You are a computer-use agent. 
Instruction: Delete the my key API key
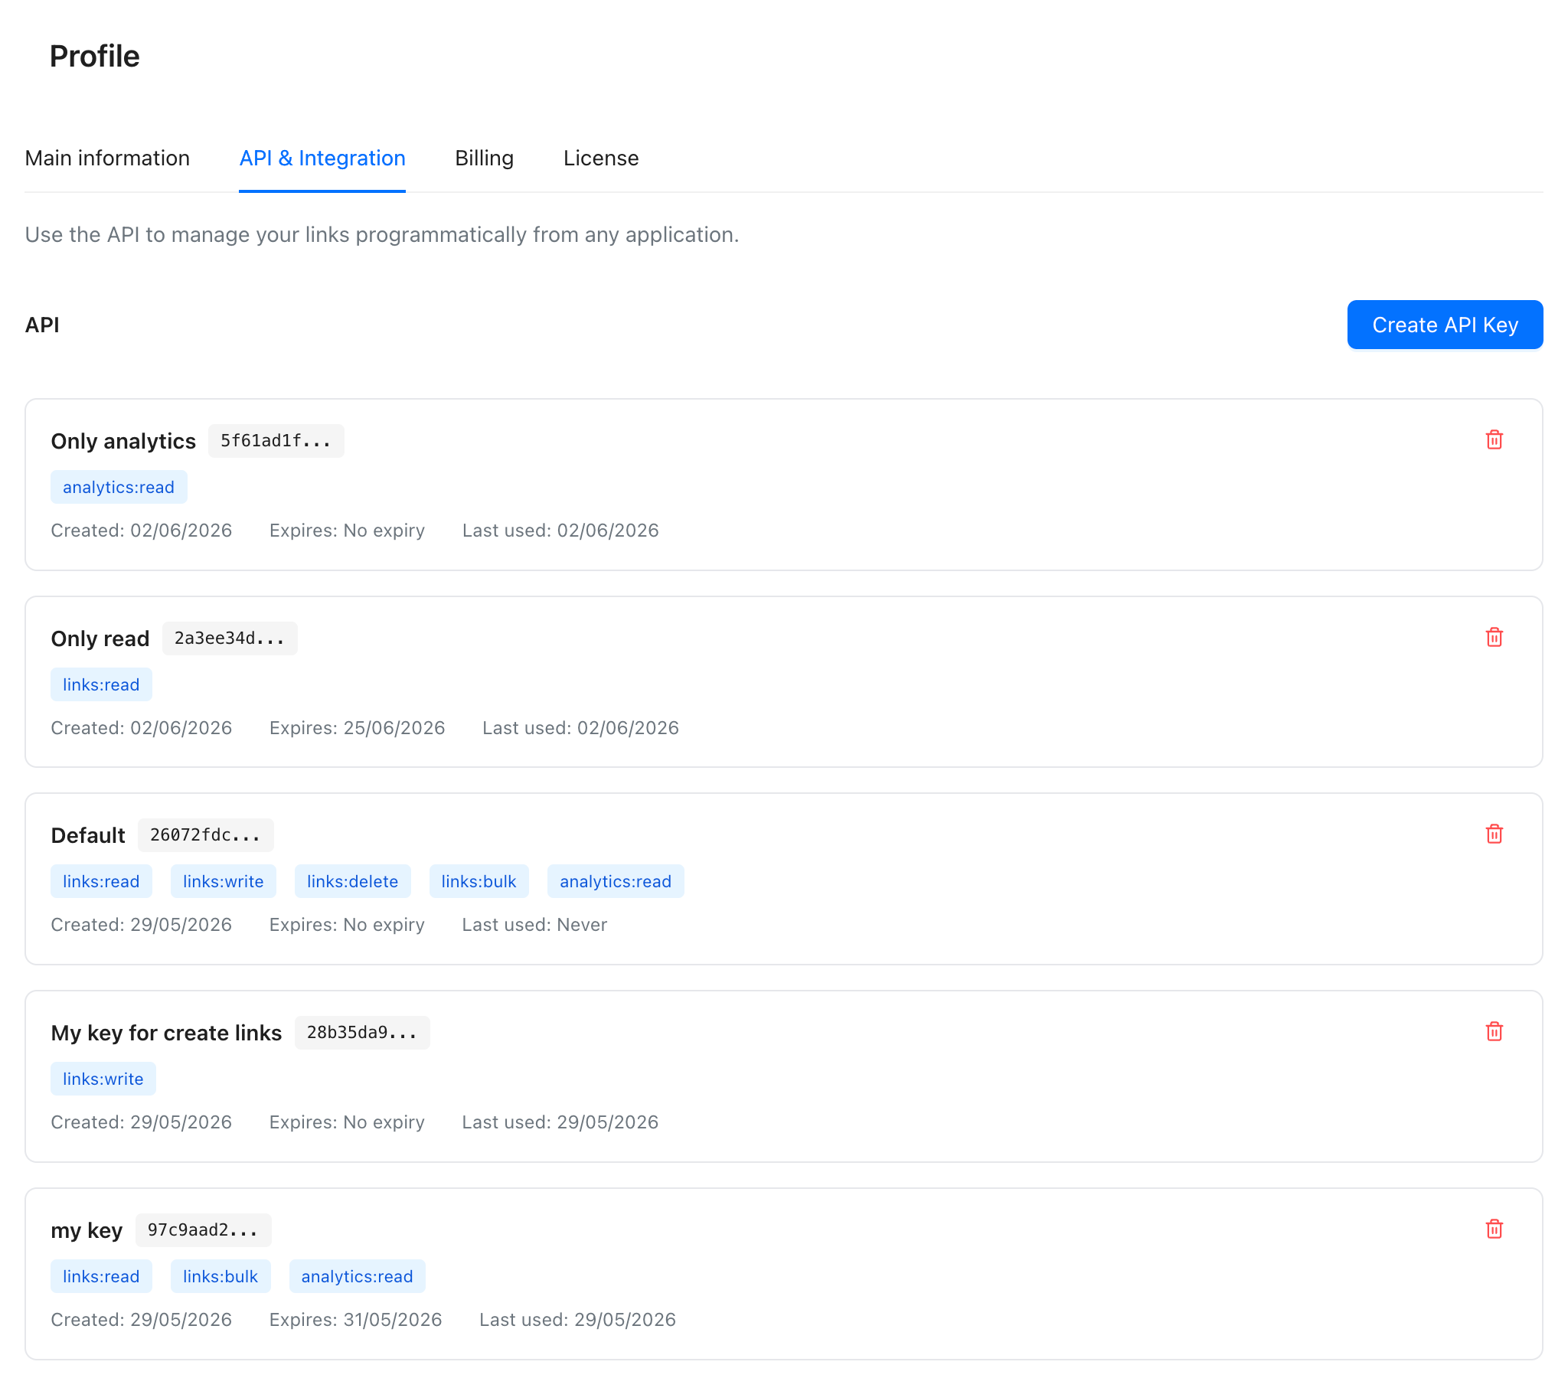pyautogui.click(x=1494, y=1229)
